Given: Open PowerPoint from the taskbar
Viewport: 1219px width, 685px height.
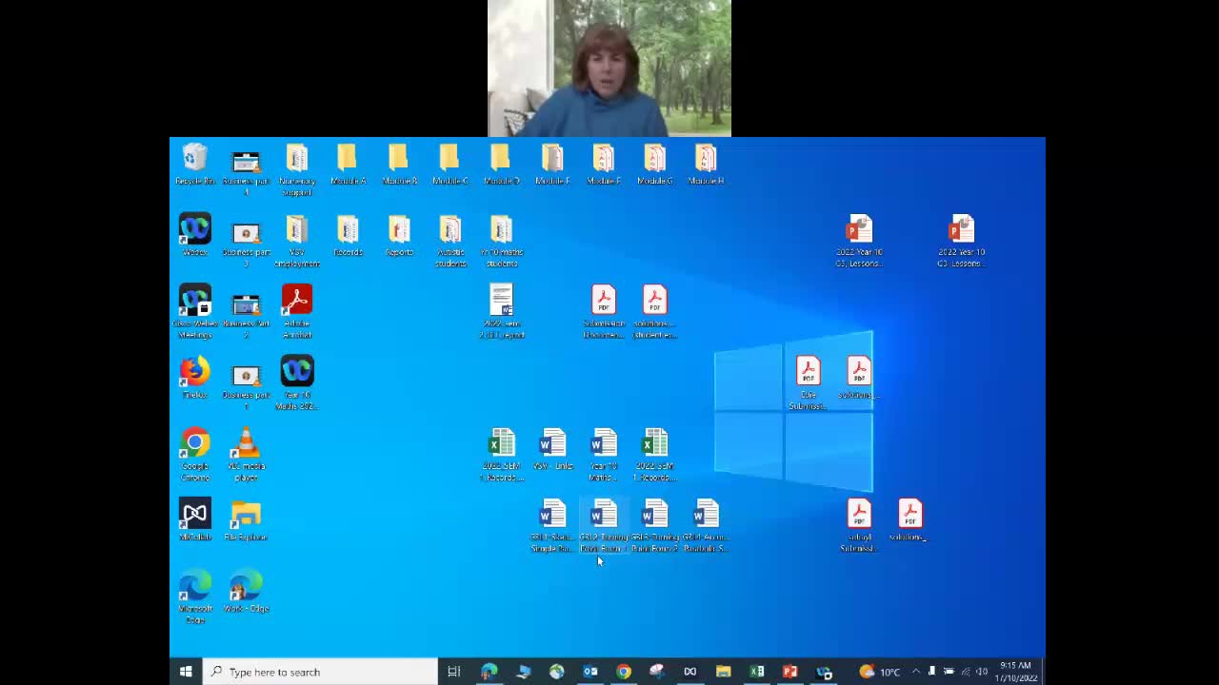Looking at the screenshot, I should 789,672.
